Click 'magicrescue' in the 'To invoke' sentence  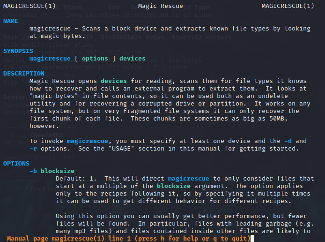click(87, 141)
